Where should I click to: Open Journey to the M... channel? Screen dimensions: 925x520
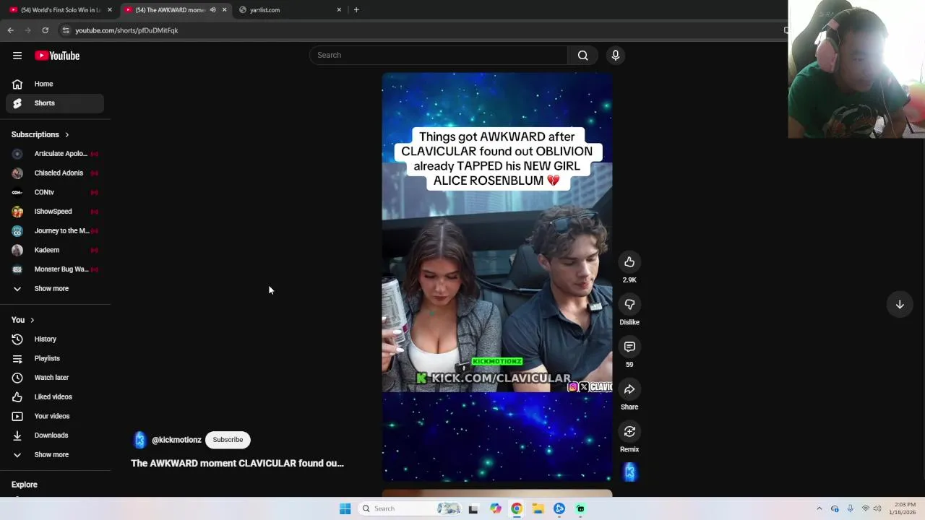[x=55, y=231]
